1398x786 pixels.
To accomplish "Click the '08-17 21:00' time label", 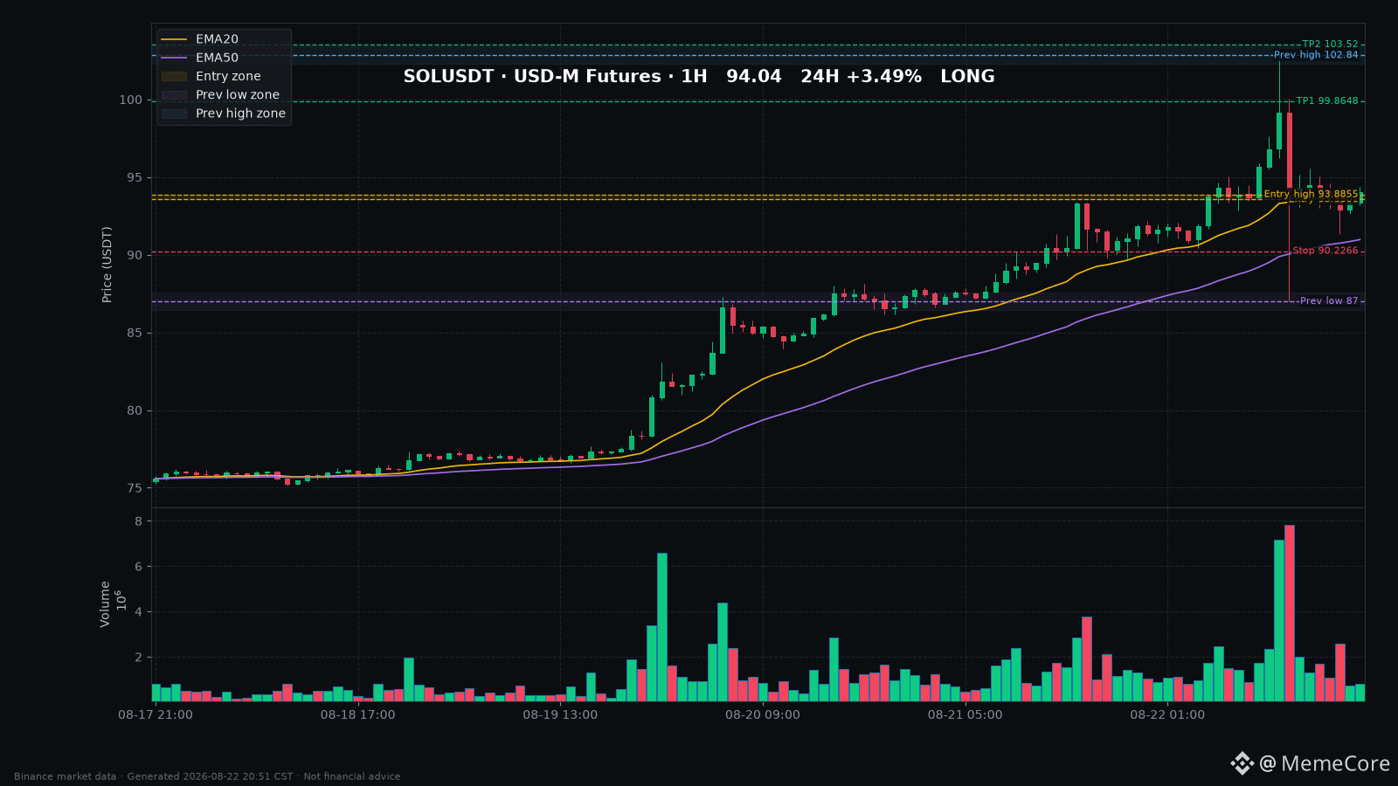I will (156, 715).
